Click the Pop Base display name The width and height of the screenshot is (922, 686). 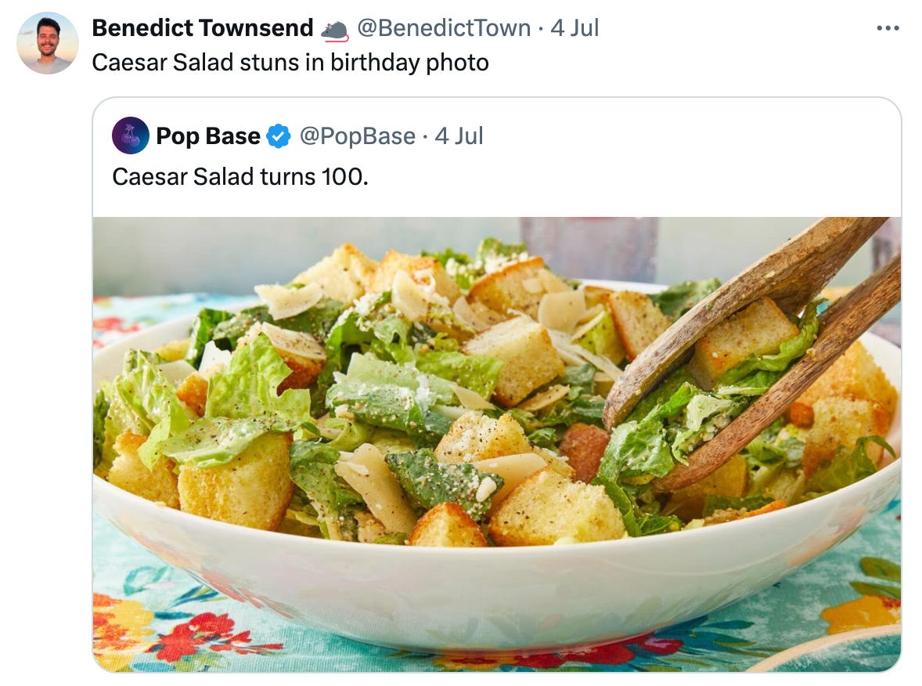(208, 136)
